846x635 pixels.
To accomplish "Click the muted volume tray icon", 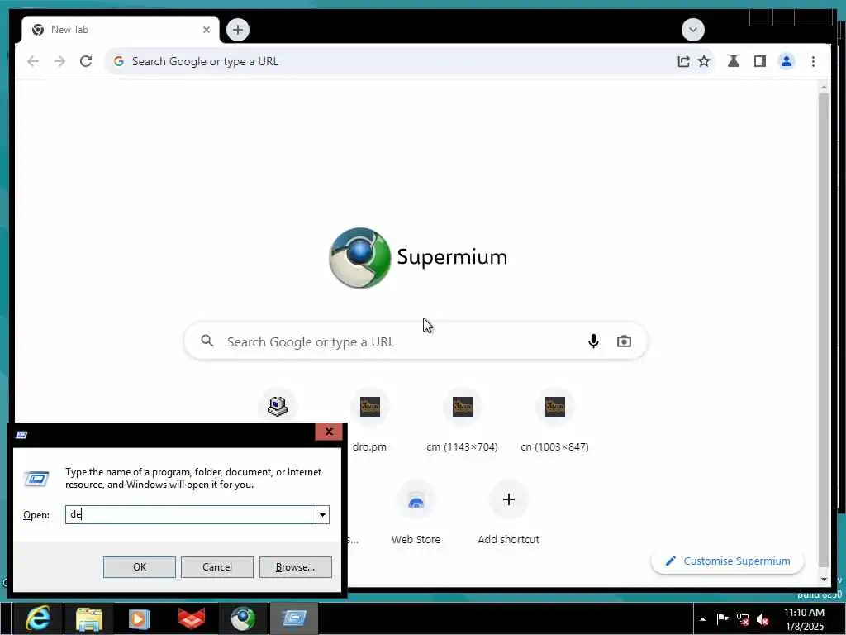I will pyautogui.click(x=763, y=619).
